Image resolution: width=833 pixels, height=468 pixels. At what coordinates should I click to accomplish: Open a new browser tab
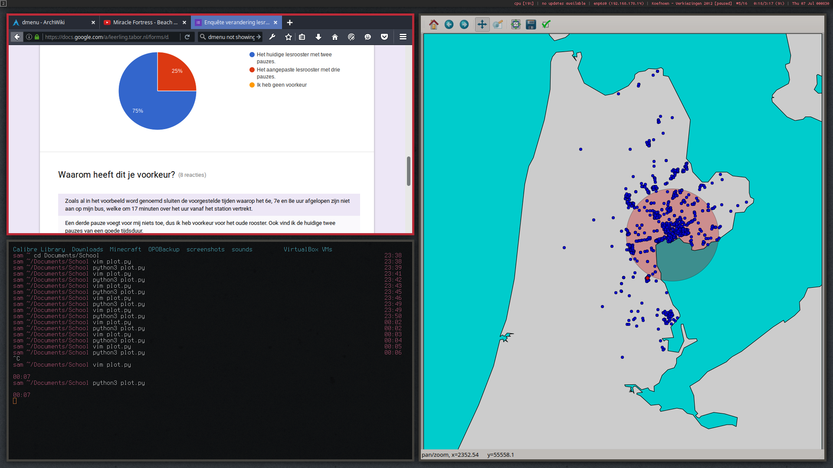[x=290, y=23]
